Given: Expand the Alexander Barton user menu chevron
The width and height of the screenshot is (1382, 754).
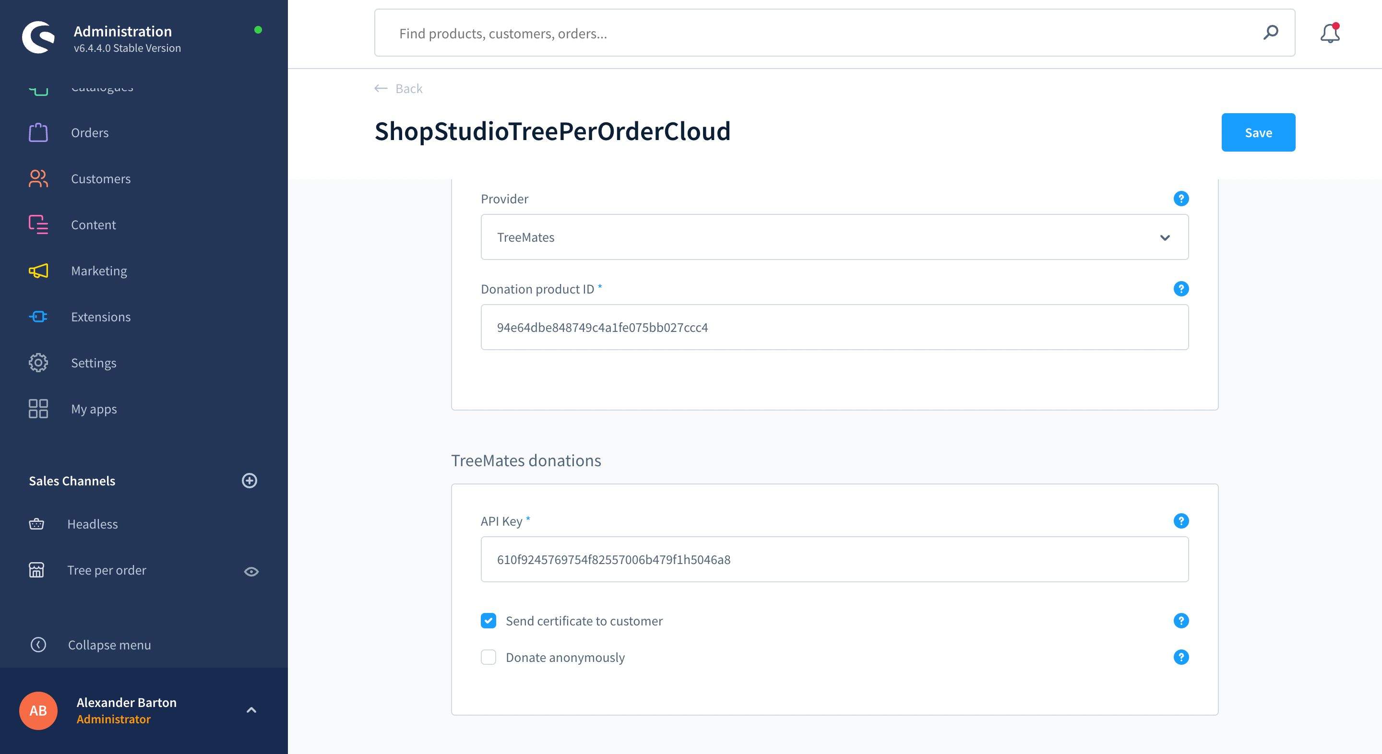Looking at the screenshot, I should [251, 710].
